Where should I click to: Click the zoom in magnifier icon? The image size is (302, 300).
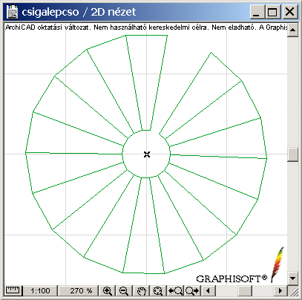point(108,290)
